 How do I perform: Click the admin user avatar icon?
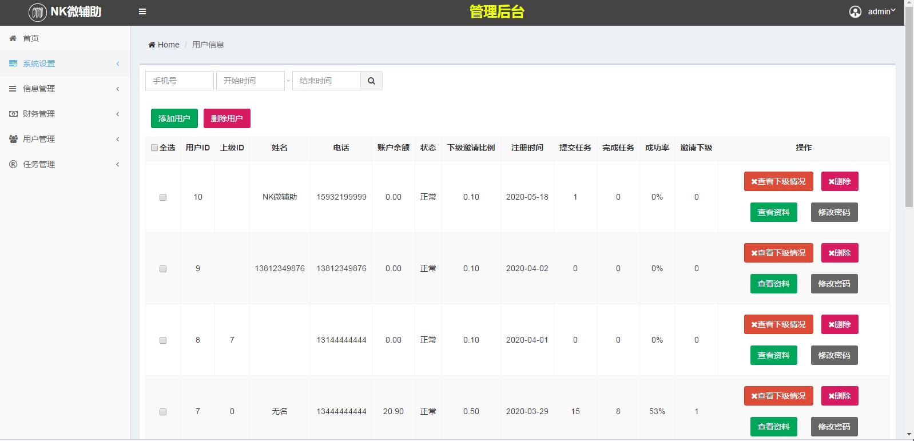coord(855,12)
